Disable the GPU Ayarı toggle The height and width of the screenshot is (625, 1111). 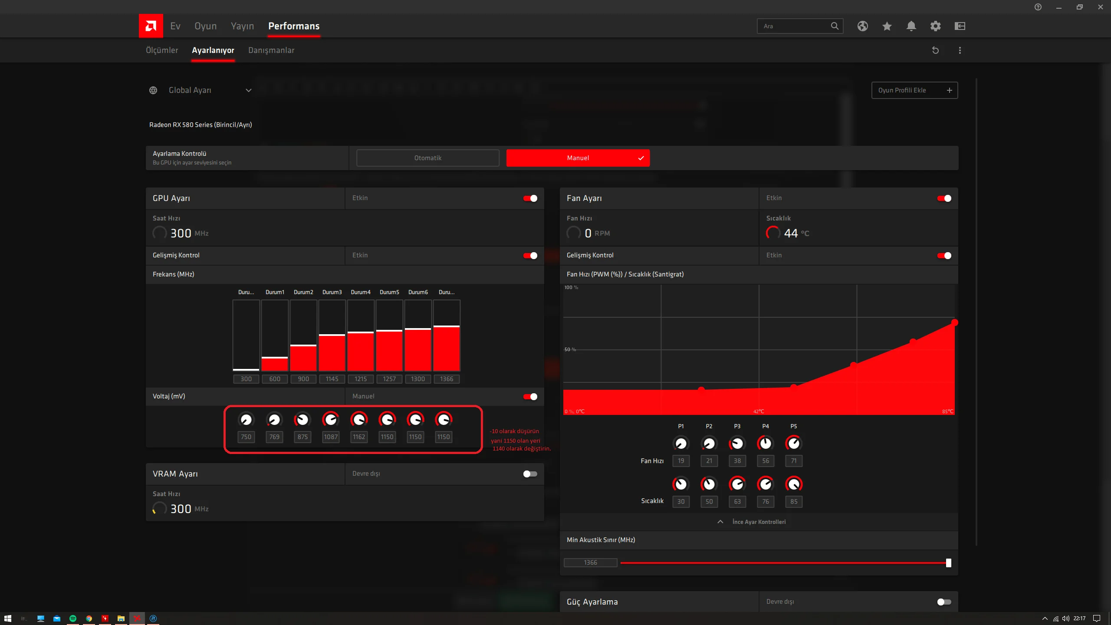[x=530, y=198]
